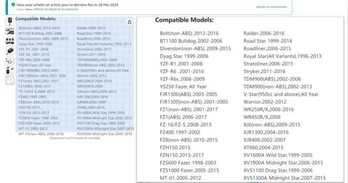Click 'Cliquez pour ouvrir le point de vue élargi'
Viewport: 348px width, 183px height.
pyautogui.click(x=75, y=138)
